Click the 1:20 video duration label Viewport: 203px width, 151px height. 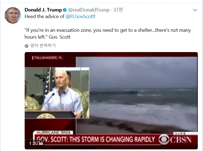(33, 143)
